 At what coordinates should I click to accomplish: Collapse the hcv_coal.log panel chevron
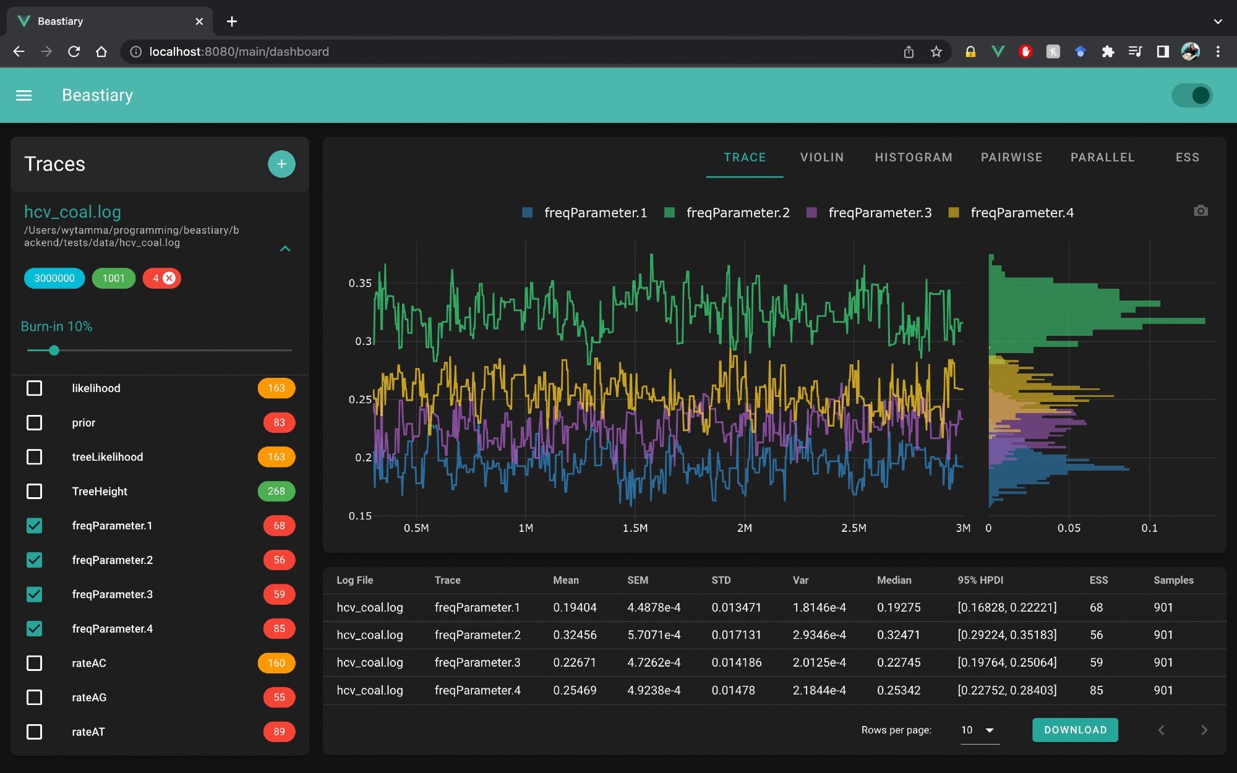[285, 249]
